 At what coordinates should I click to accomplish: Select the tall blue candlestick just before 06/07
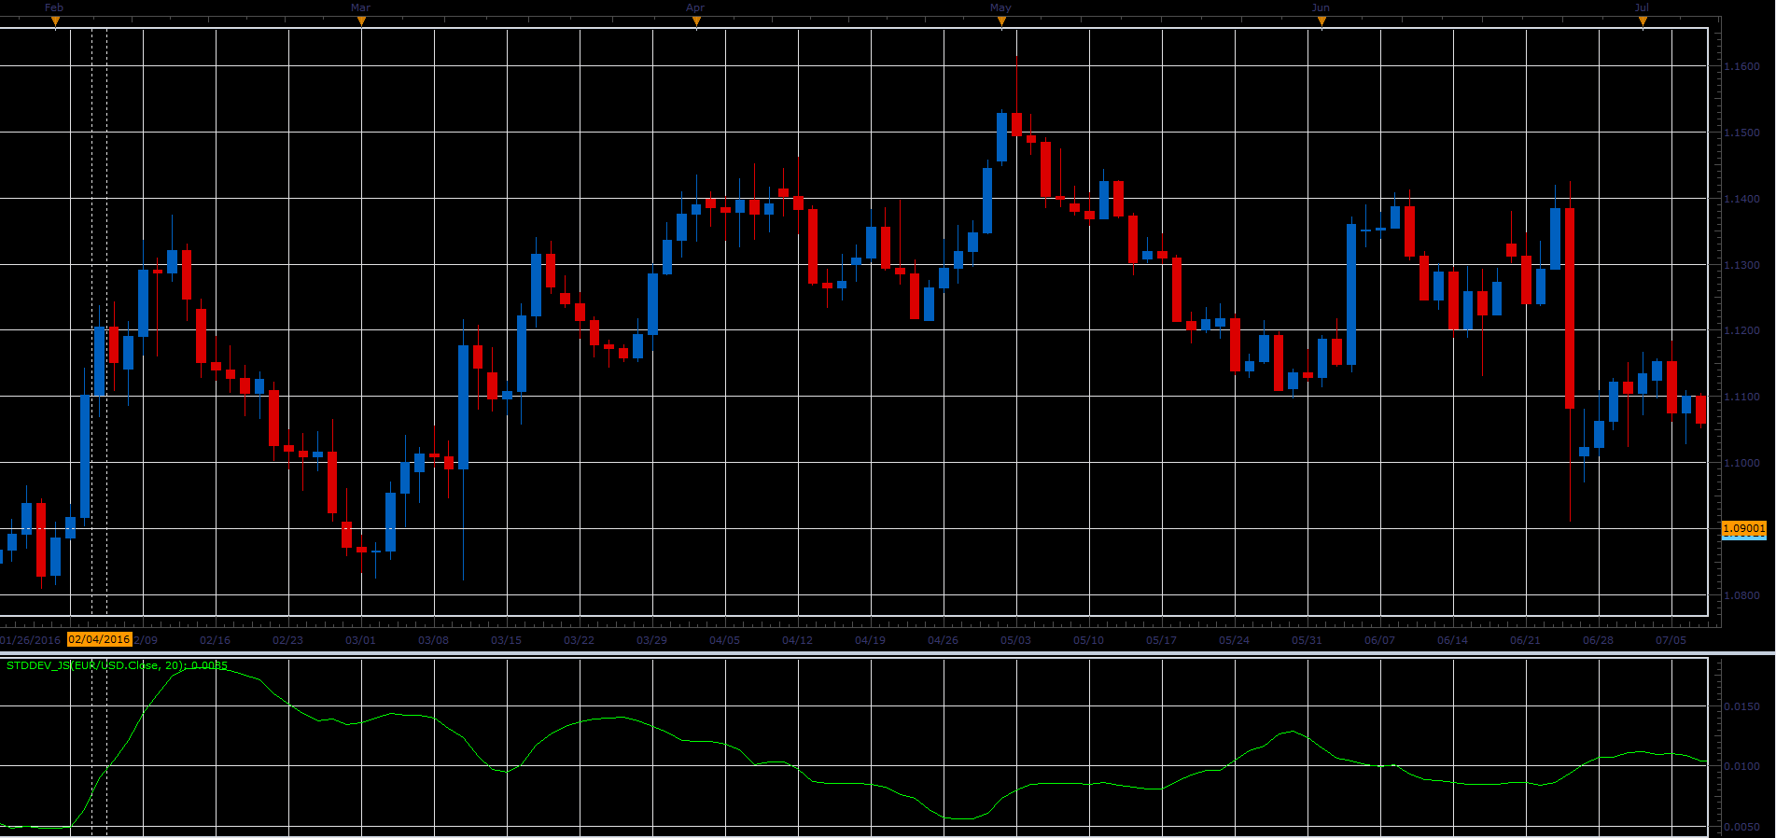(x=1351, y=295)
